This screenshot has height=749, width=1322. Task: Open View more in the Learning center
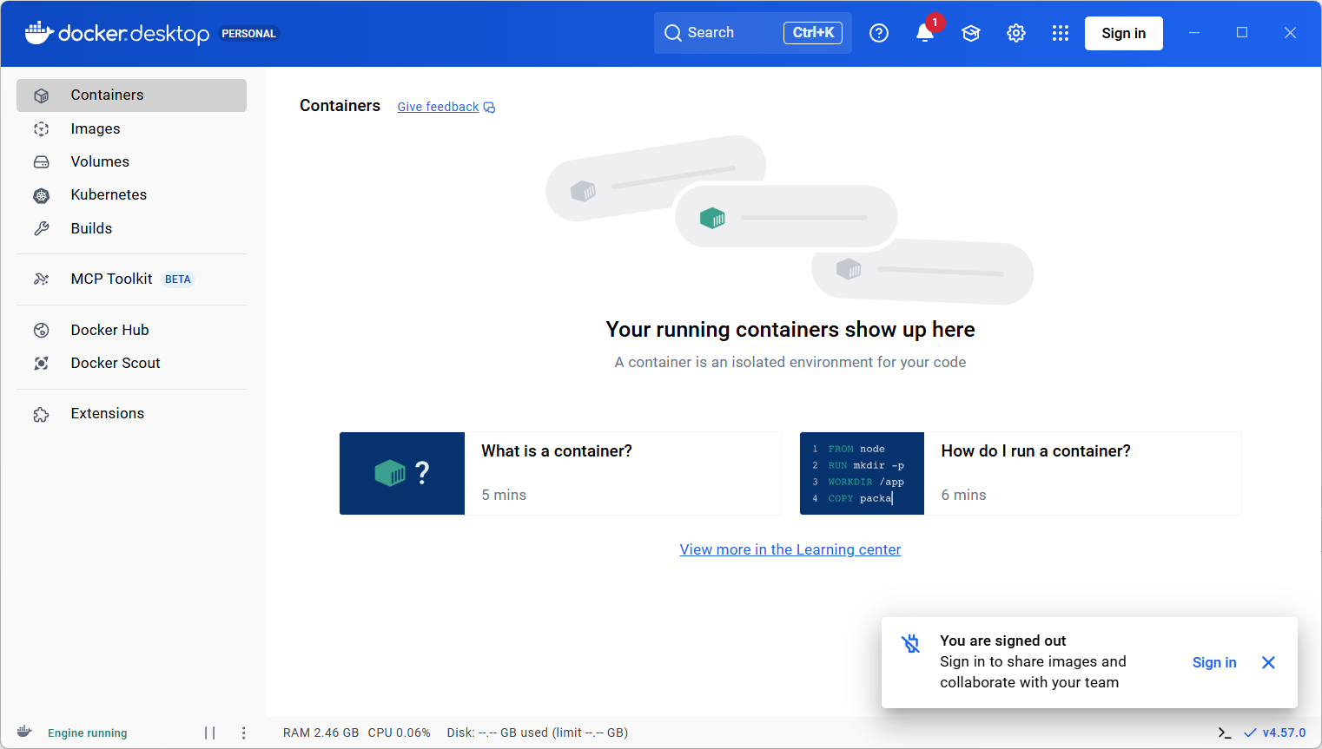pyautogui.click(x=790, y=549)
